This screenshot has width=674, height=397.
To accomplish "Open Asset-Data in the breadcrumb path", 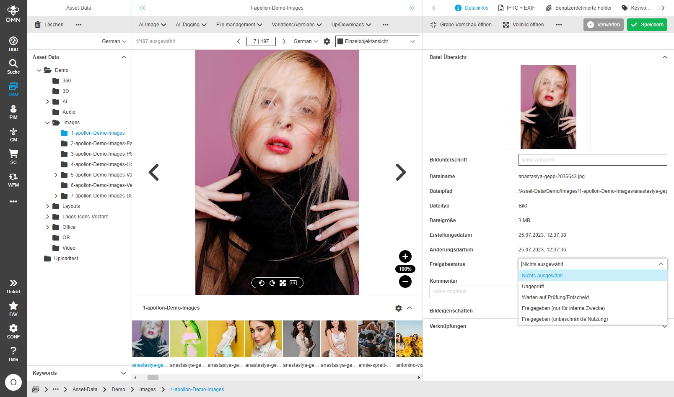I will click(x=85, y=389).
